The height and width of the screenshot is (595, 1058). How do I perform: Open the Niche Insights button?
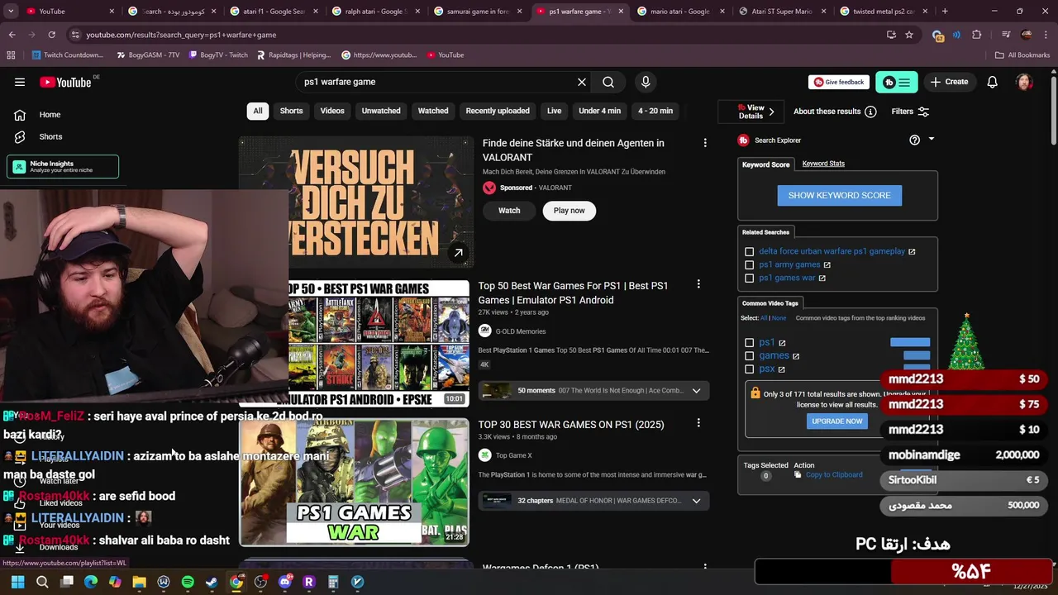click(63, 166)
